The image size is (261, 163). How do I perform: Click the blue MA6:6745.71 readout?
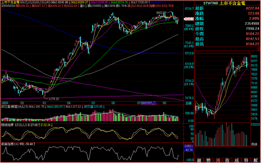[159, 3]
